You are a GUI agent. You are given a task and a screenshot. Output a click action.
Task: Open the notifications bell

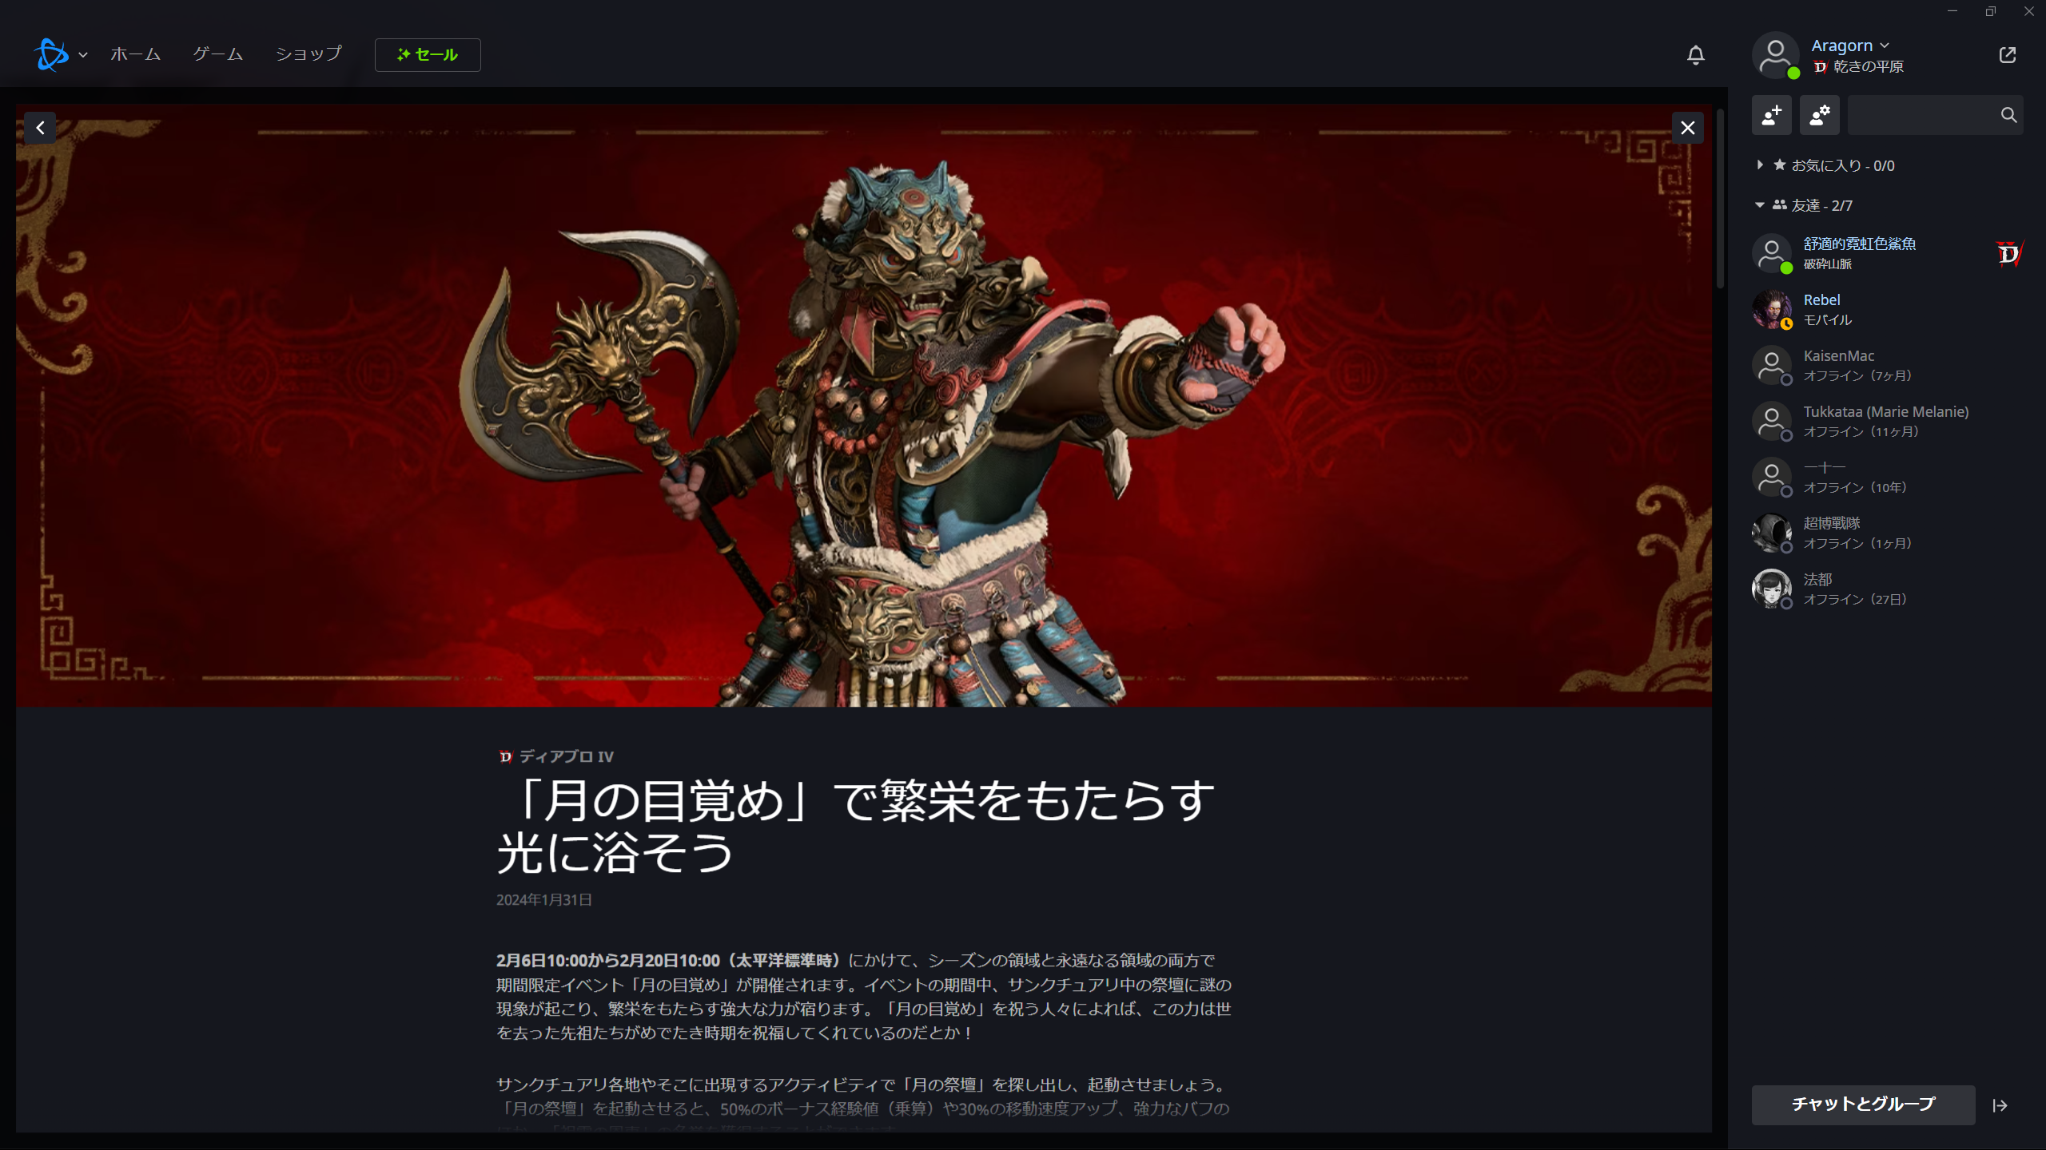coord(1695,55)
